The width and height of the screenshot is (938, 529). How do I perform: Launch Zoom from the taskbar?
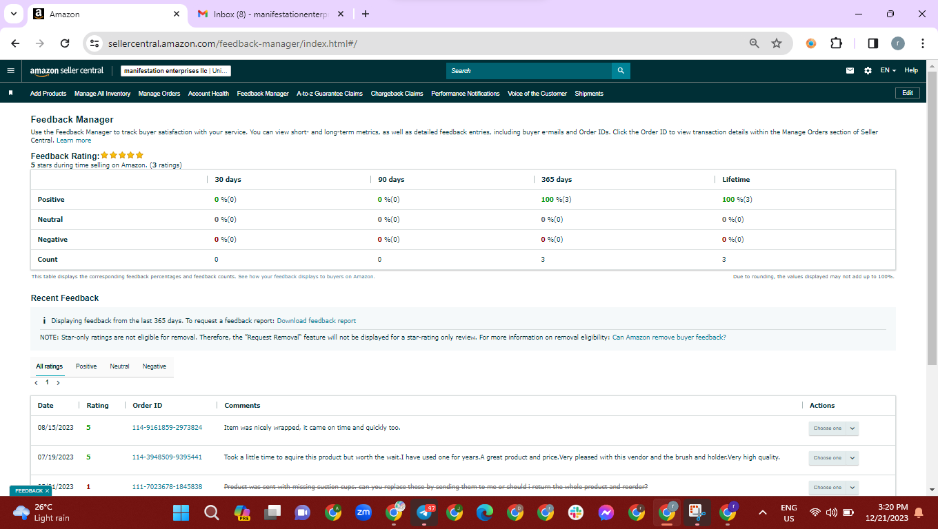tap(363, 512)
